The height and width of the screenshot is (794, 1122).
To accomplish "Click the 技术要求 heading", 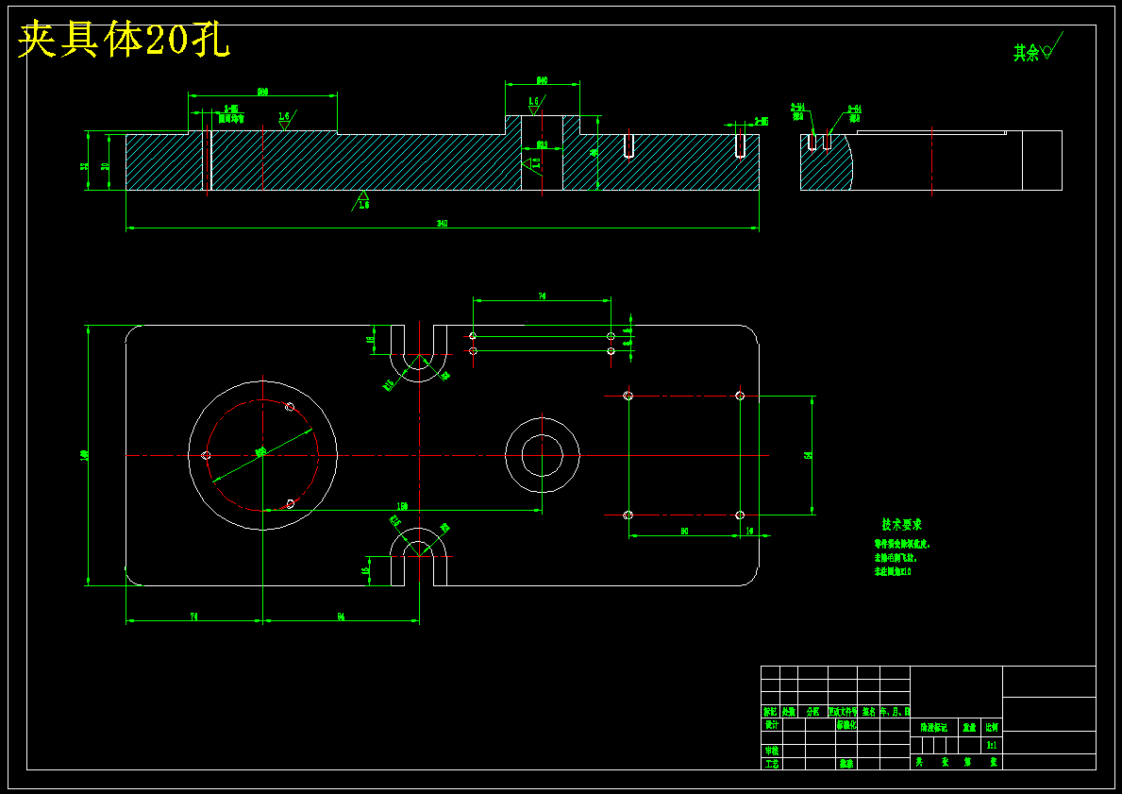I will 901,525.
